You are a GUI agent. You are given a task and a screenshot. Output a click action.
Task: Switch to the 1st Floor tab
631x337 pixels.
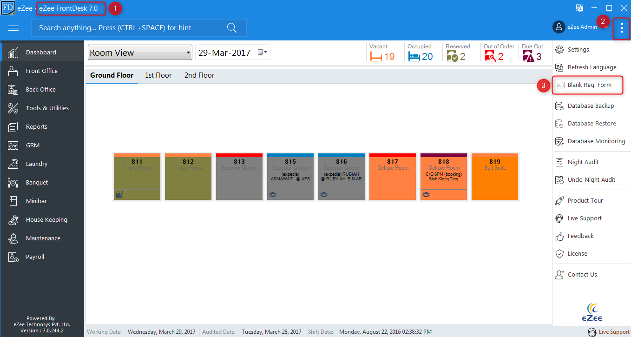click(158, 75)
